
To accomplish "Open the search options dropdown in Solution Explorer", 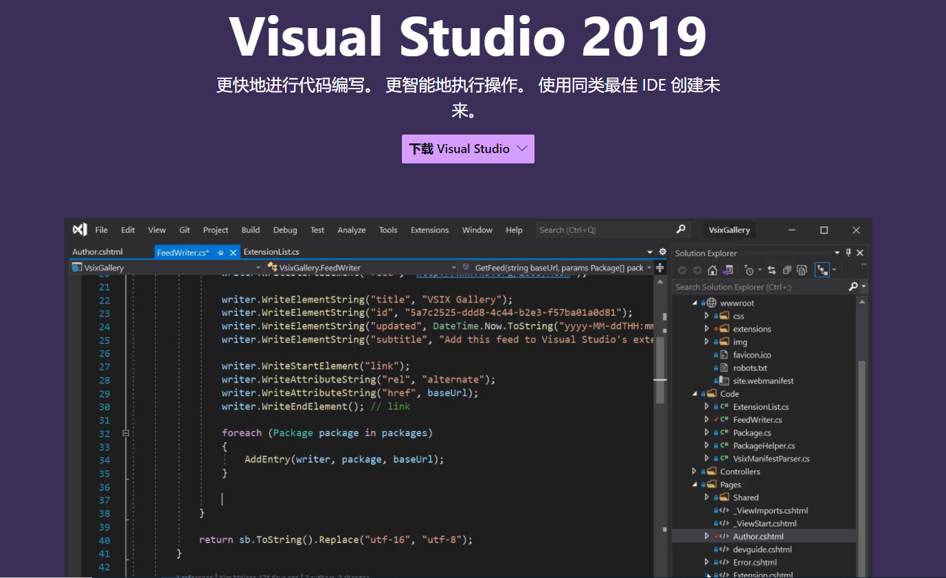I will [x=864, y=286].
